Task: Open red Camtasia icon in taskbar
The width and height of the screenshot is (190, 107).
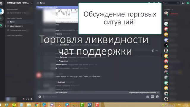Action: (x=97, y=105)
